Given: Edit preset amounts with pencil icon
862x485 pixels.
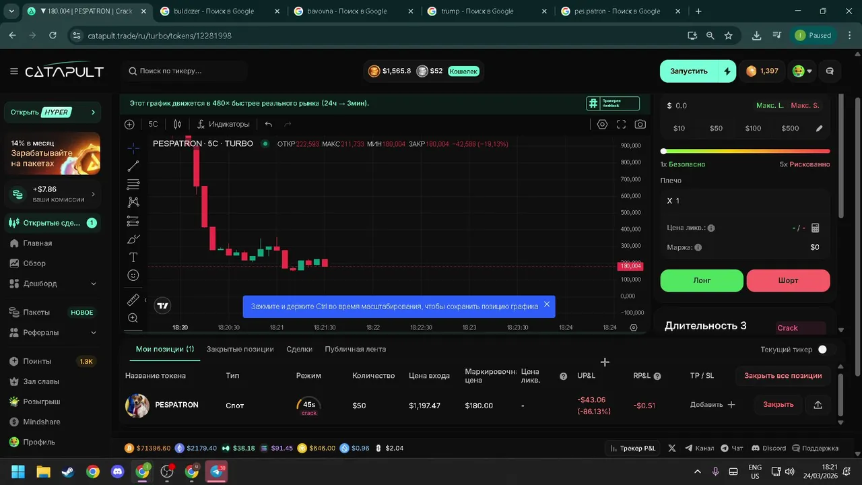Looking at the screenshot, I should pyautogui.click(x=820, y=129).
